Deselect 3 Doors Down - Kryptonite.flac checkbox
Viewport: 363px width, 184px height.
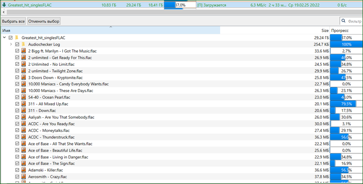(x=17, y=78)
